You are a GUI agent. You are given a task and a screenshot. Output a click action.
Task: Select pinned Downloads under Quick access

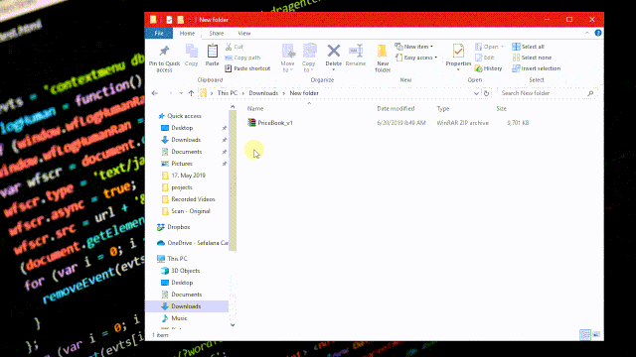[181, 140]
